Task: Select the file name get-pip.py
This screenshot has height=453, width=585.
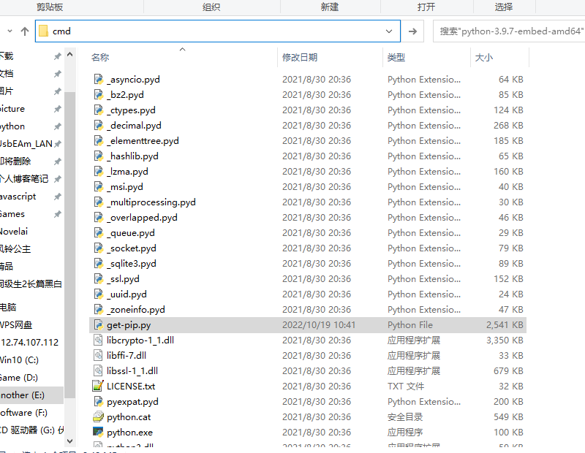Action: [129, 325]
